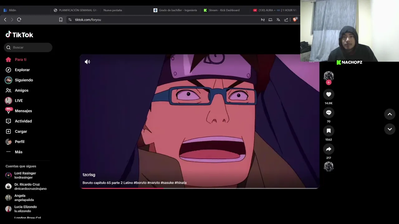The height and width of the screenshot is (224, 399).
Task: Click the Cargar plus-square icon
Action: coord(8,131)
